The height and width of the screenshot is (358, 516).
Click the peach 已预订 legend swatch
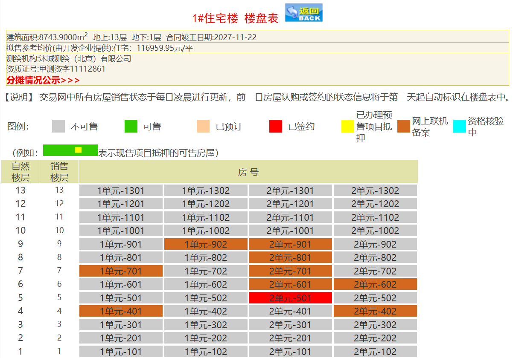tap(203, 127)
